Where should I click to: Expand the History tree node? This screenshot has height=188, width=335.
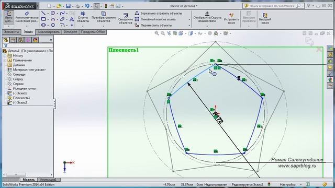tap(5, 56)
